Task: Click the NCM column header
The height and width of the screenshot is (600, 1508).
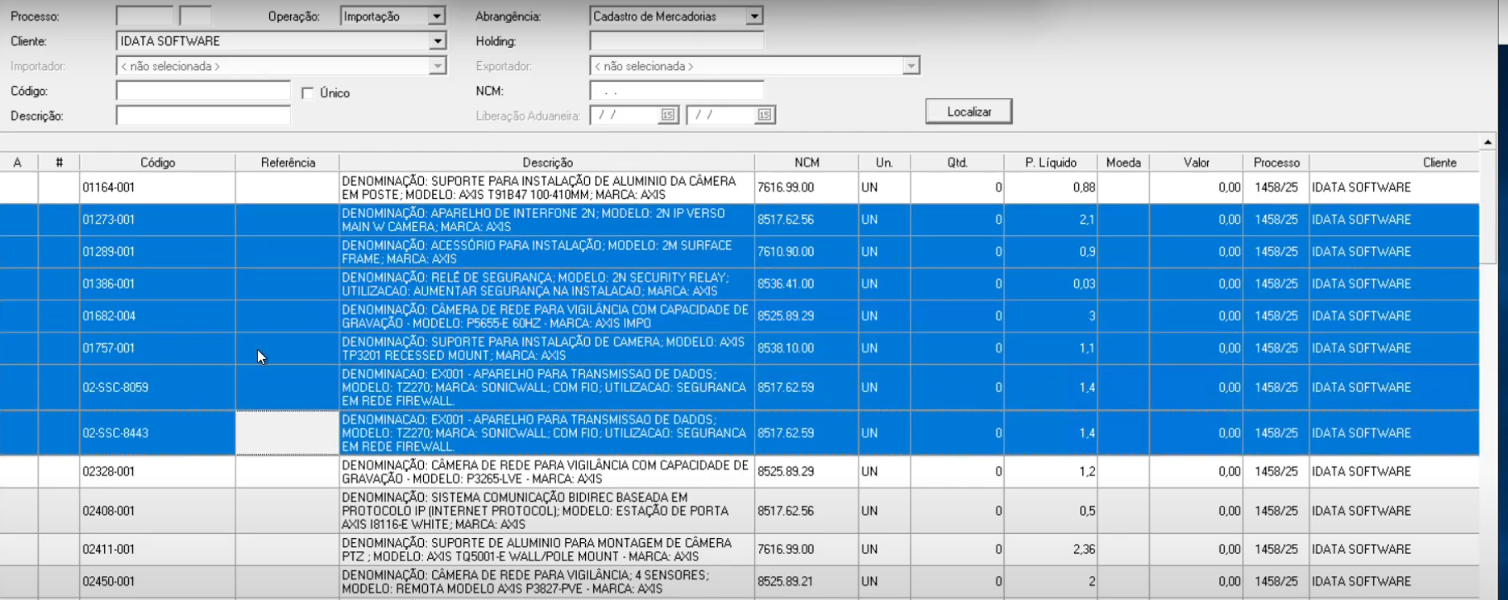Action: 806,163
